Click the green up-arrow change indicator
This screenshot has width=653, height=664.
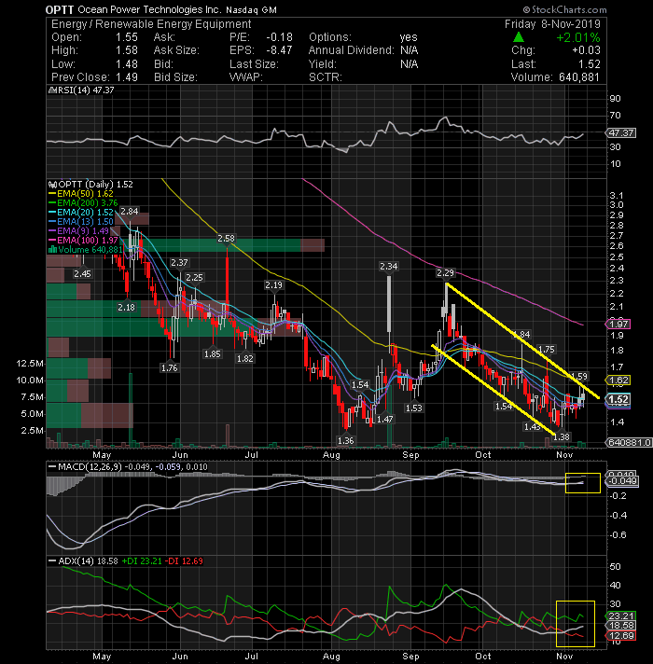[519, 37]
